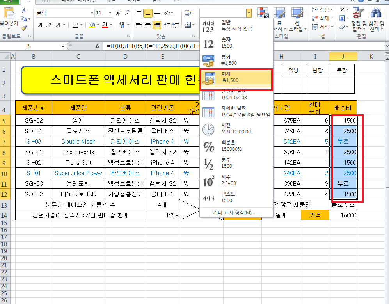Toggle bold font formatting
Viewport: 389px width, 304px height.
(x=40, y=25)
